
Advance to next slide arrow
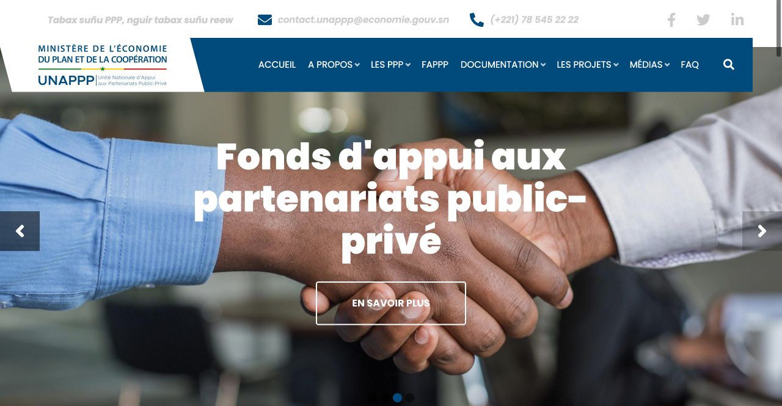pos(762,231)
